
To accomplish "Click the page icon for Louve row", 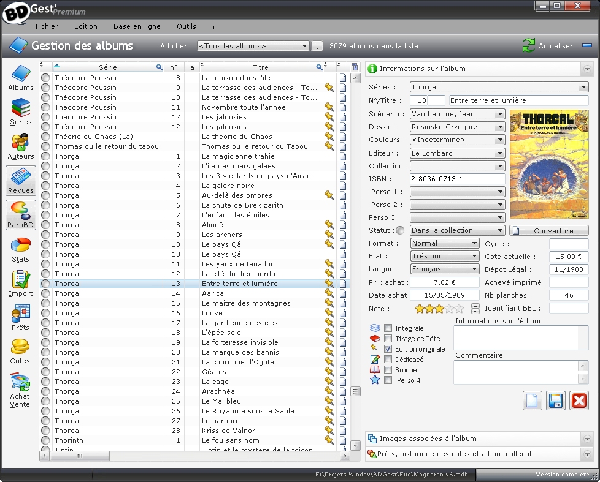I will [x=343, y=313].
